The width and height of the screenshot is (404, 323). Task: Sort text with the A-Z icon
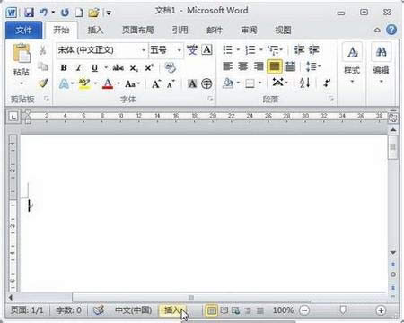tap(305, 83)
